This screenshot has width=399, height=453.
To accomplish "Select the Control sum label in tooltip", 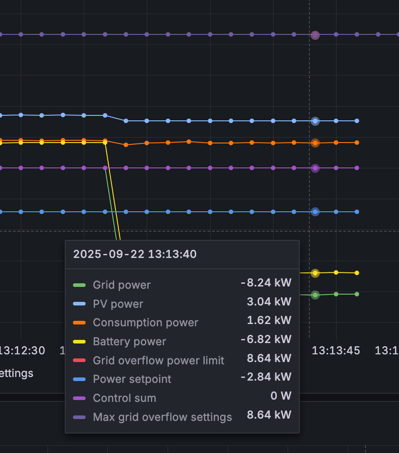I will point(124,398).
